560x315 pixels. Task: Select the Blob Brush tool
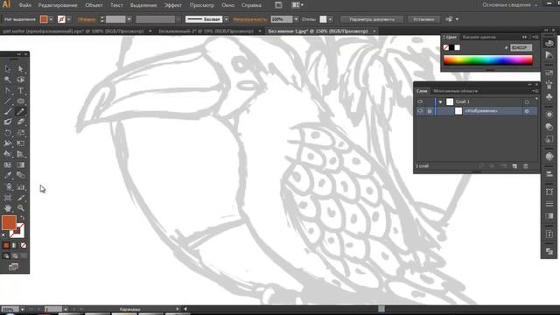pyautogui.click(x=8, y=122)
